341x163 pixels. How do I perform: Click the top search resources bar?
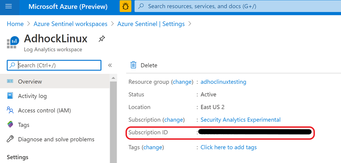click(236, 6)
